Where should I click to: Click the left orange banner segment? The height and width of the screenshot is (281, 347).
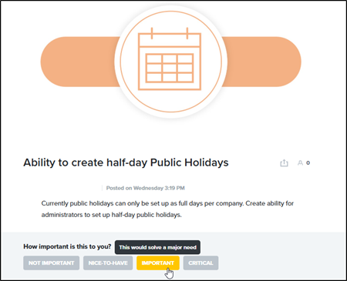79,62
